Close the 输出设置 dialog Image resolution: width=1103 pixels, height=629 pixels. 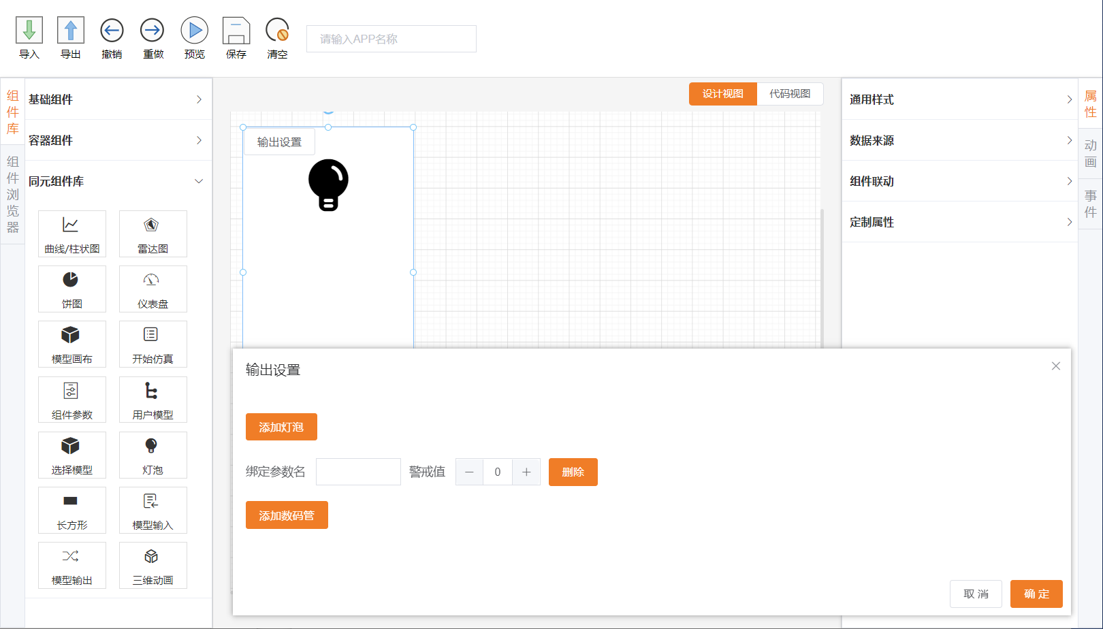click(1056, 366)
